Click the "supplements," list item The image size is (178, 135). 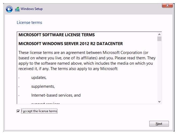coord(43,86)
